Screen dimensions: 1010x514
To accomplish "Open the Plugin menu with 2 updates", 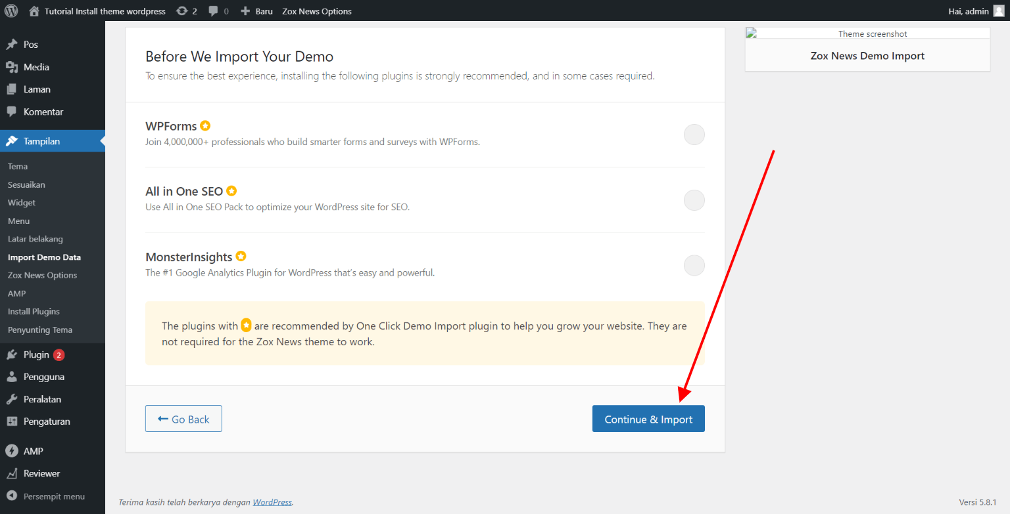I will [x=37, y=354].
